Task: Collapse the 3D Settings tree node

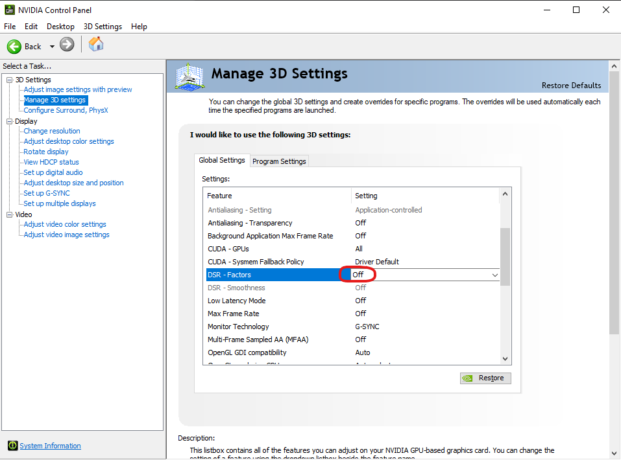Action: [x=10, y=80]
